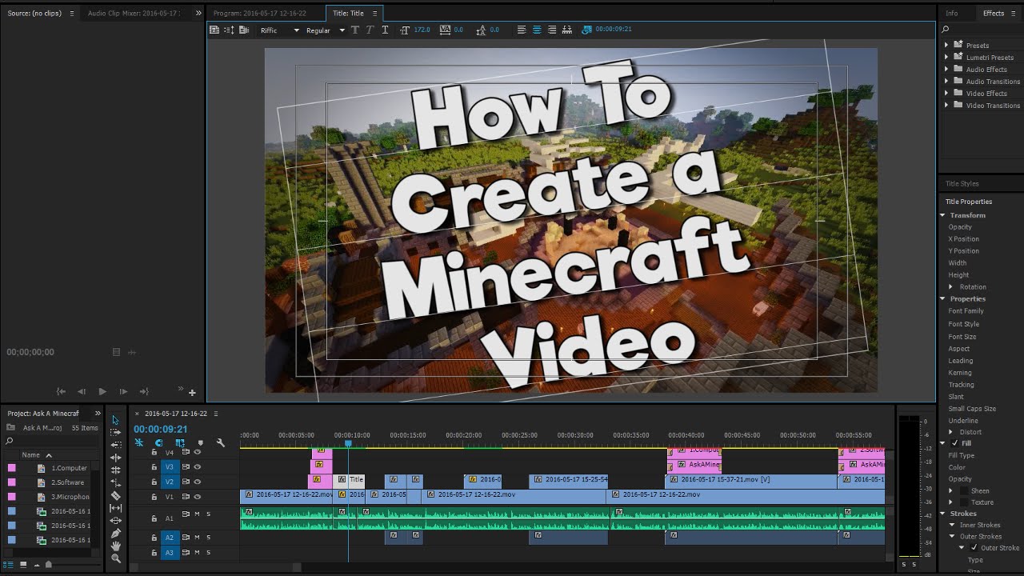The width and height of the screenshot is (1024, 576).
Task: Select the Effects panel tab
Action: tap(994, 13)
